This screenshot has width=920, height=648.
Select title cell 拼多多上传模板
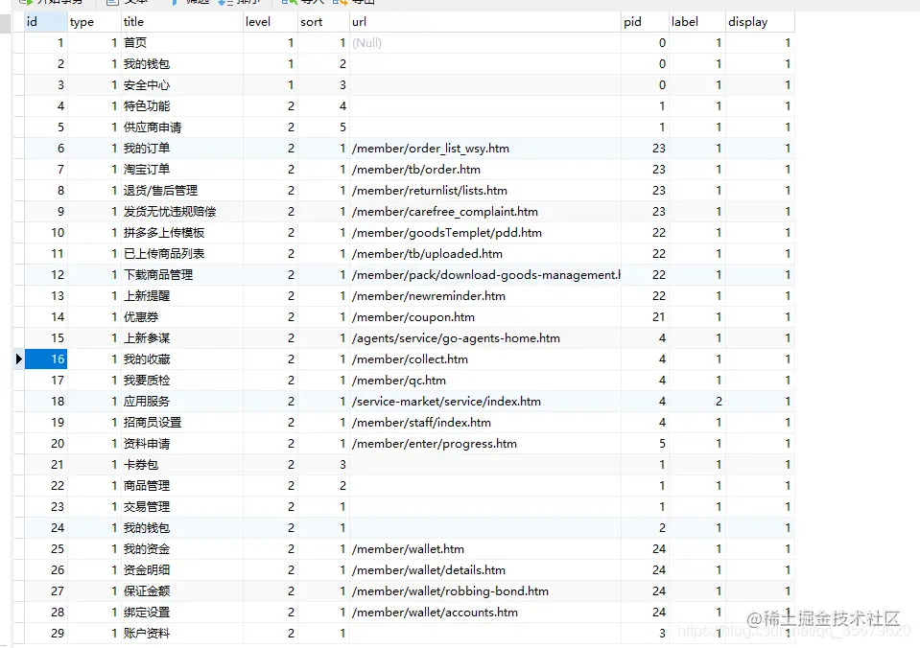[182, 233]
